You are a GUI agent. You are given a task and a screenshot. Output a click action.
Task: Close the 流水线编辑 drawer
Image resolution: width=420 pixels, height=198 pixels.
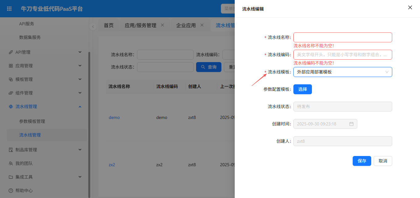(410, 7)
